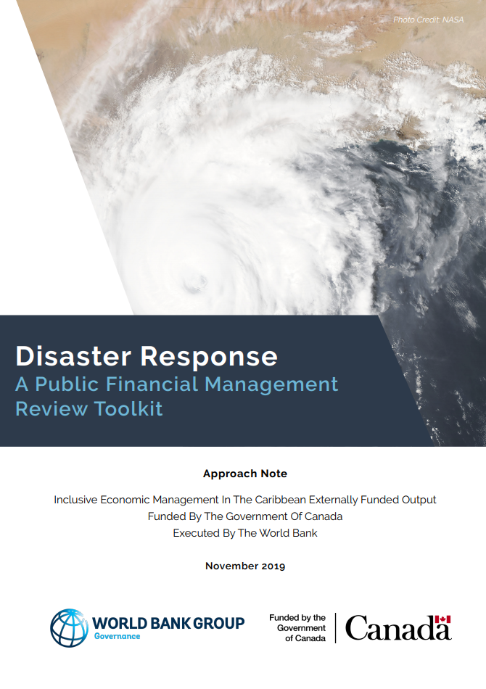Click 'Funded by the Government of Canada' label
The image size is (486, 689).
tap(298, 628)
